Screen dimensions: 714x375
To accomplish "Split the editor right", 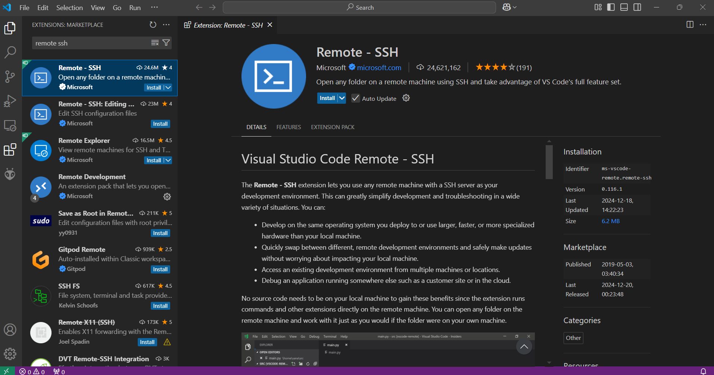I will pyautogui.click(x=690, y=25).
